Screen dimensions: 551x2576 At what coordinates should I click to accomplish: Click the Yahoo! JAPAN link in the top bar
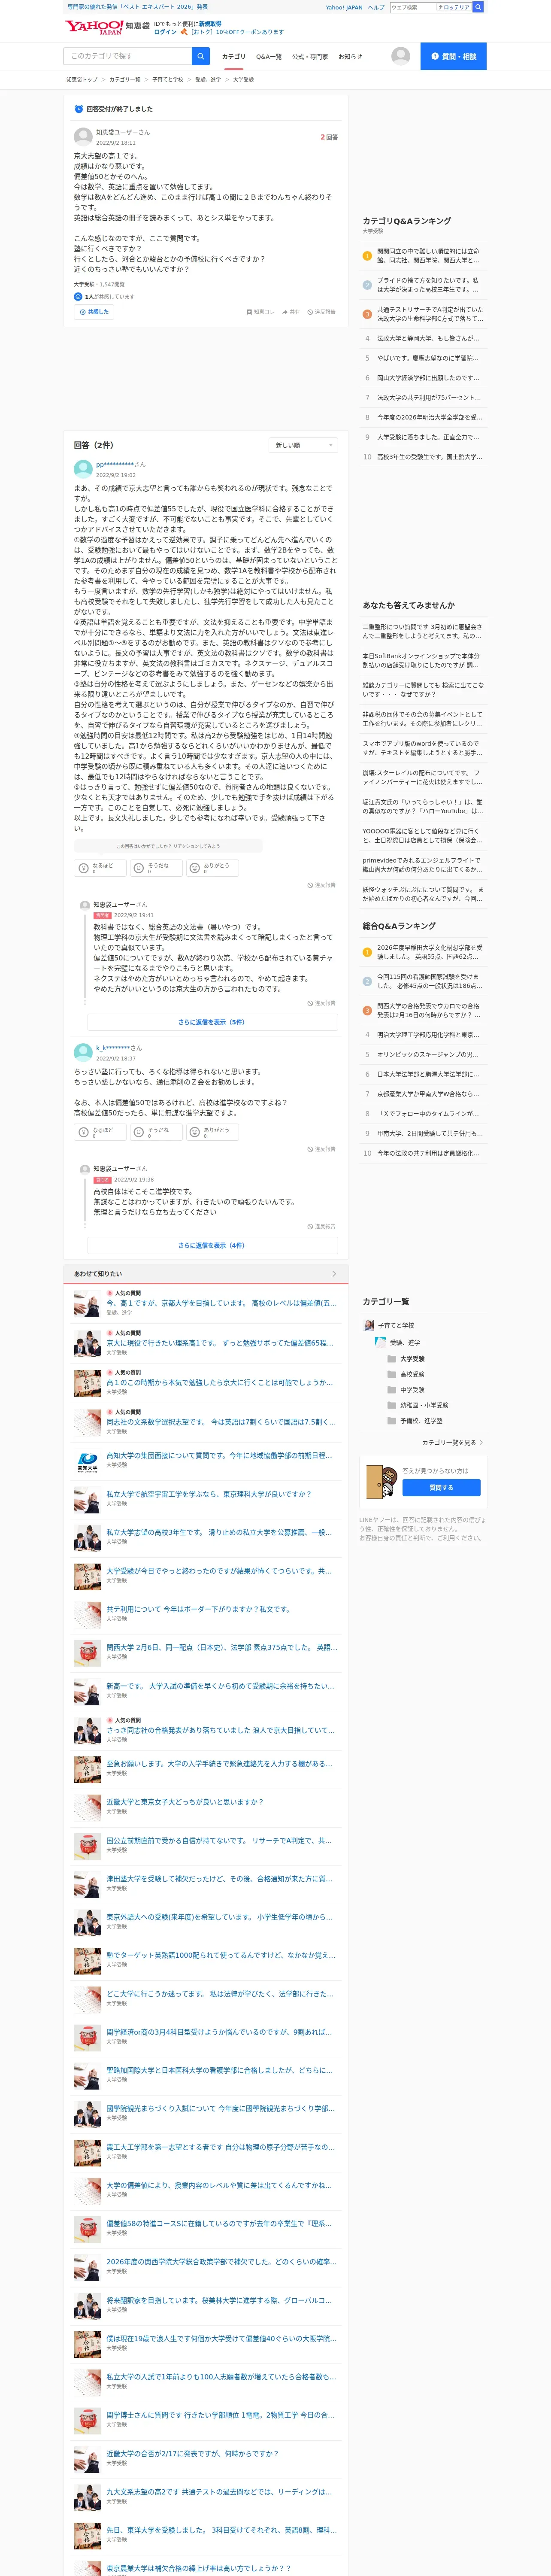[x=344, y=7]
